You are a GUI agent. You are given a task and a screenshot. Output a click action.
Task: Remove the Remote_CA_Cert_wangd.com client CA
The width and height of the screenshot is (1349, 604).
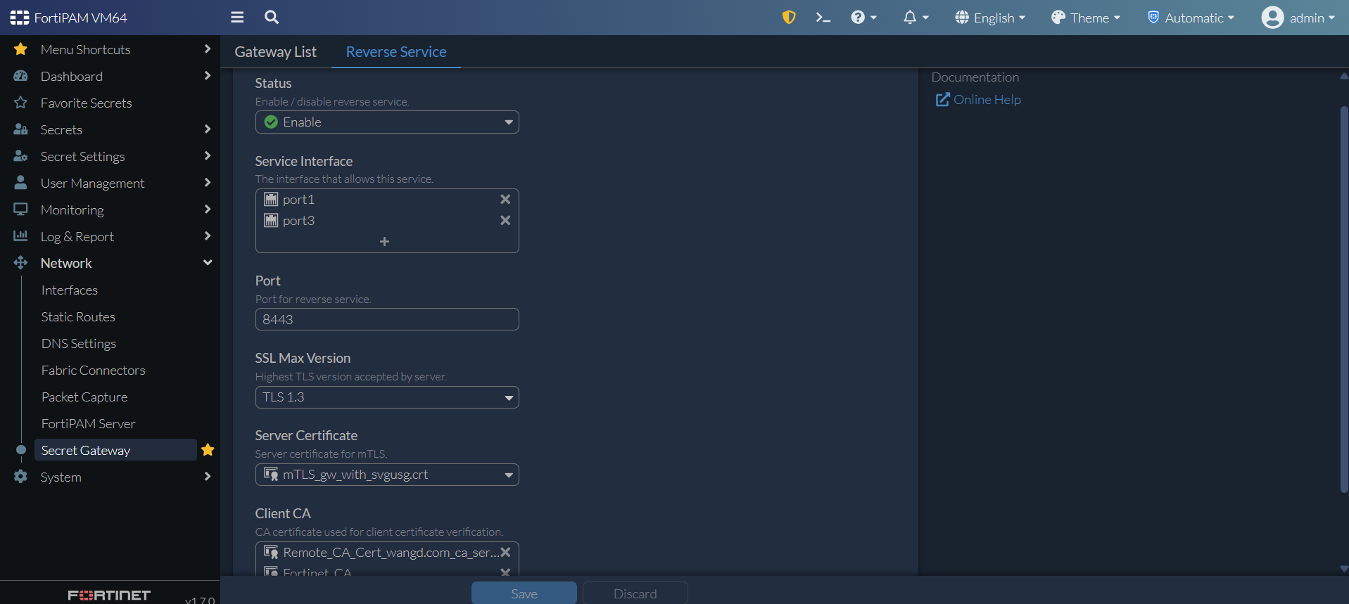point(505,553)
